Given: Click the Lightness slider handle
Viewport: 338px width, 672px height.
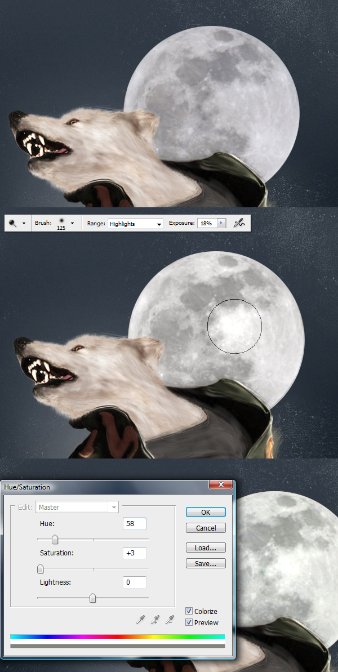Looking at the screenshot, I should pos(92,598).
